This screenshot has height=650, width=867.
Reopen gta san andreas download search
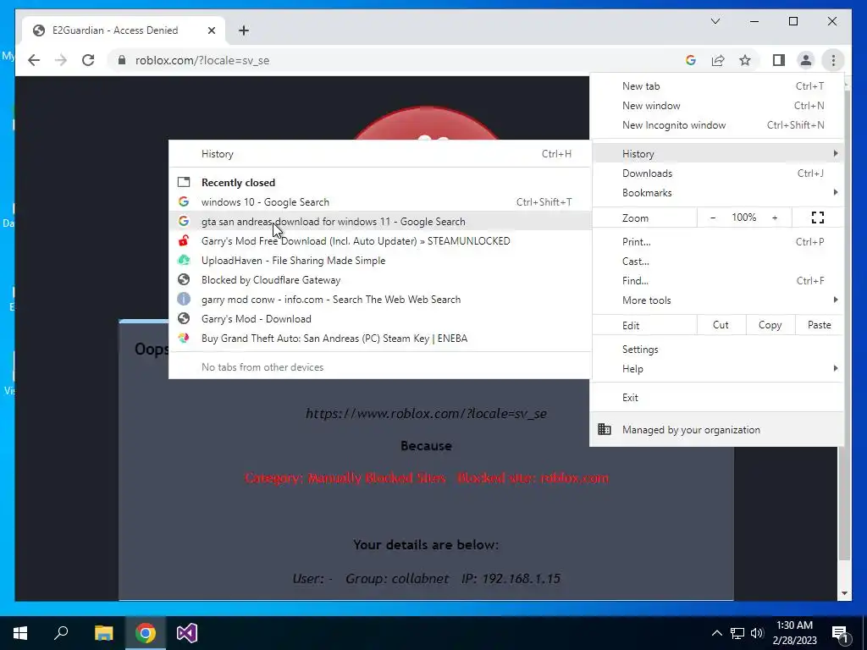coord(380,222)
